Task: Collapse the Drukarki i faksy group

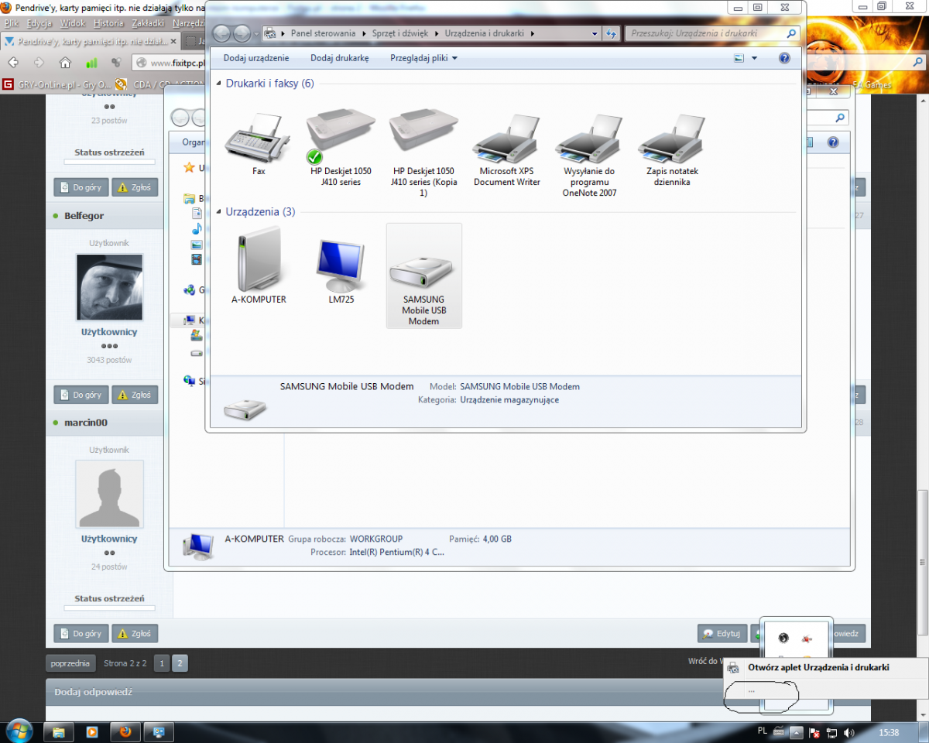Action: (219, 84)
